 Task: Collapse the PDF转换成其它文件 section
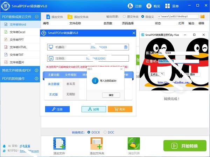(37, 17)
